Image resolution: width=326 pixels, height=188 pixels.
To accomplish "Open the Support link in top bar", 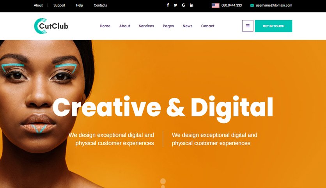I will click(x=59, y=5).
